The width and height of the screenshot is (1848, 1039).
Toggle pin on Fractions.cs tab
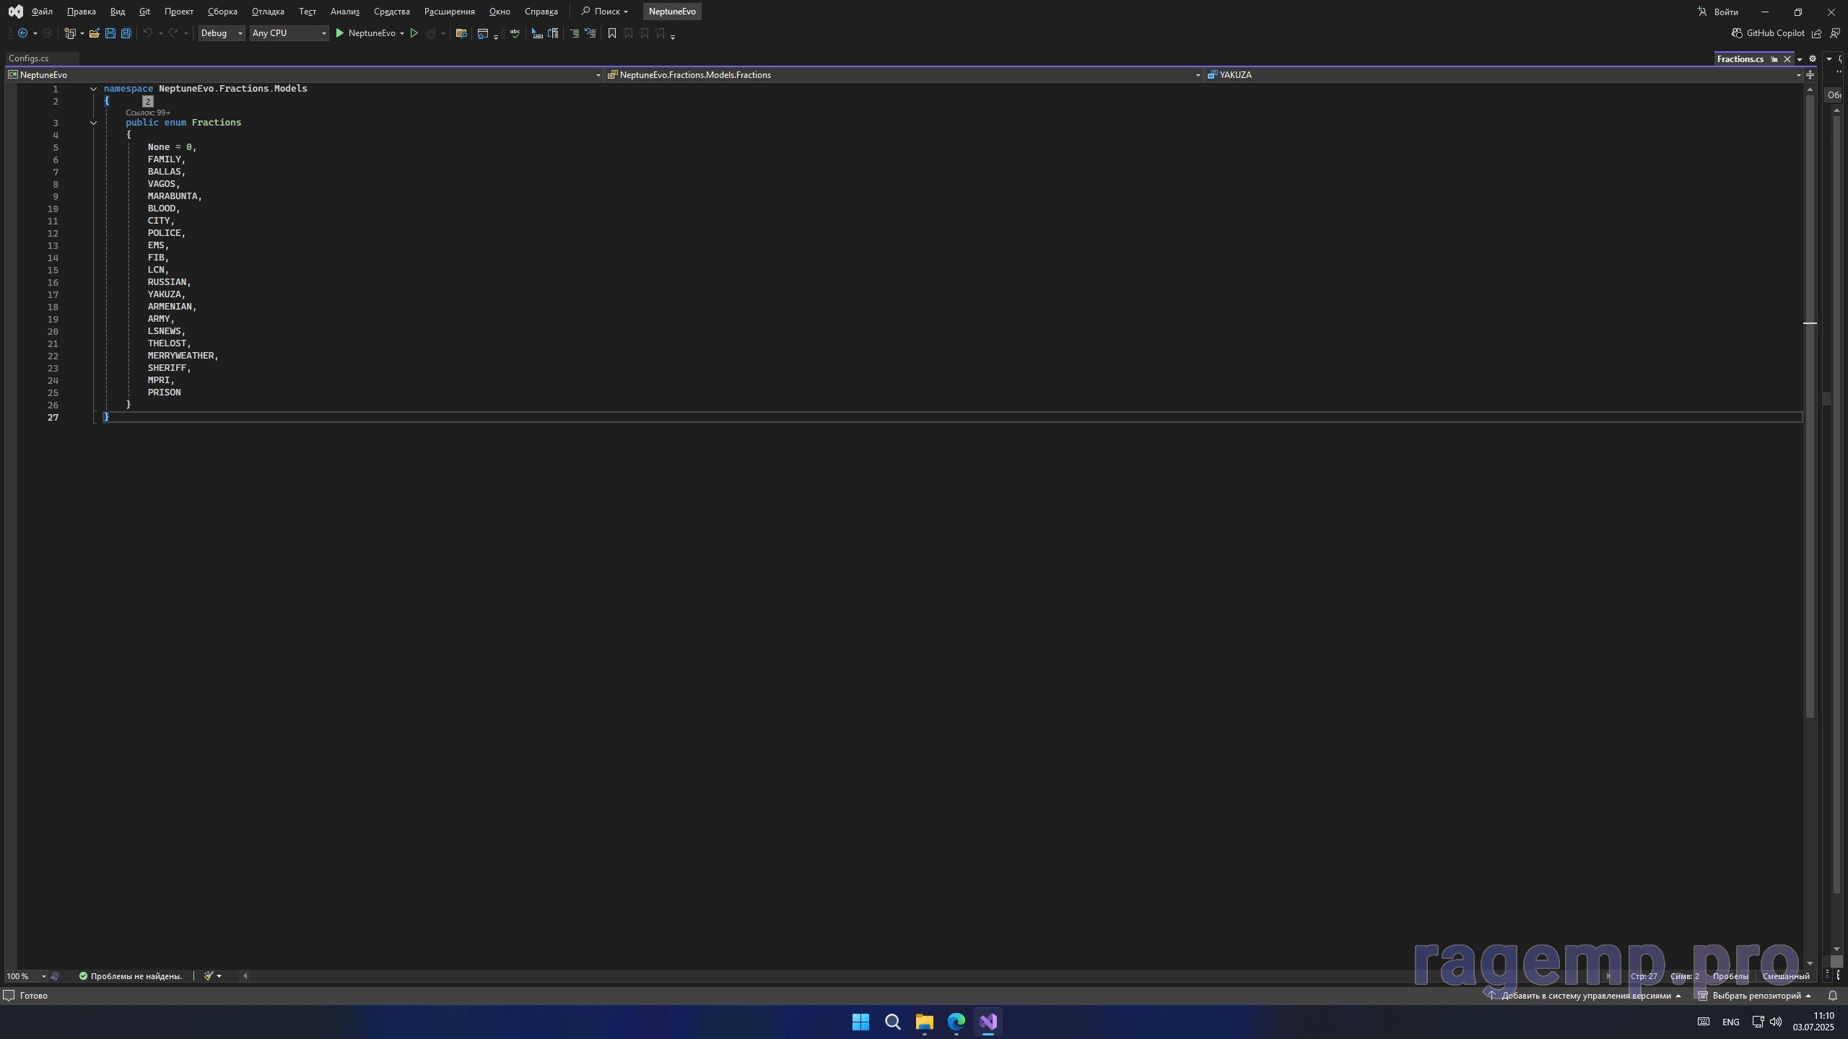coord(1774,59)
